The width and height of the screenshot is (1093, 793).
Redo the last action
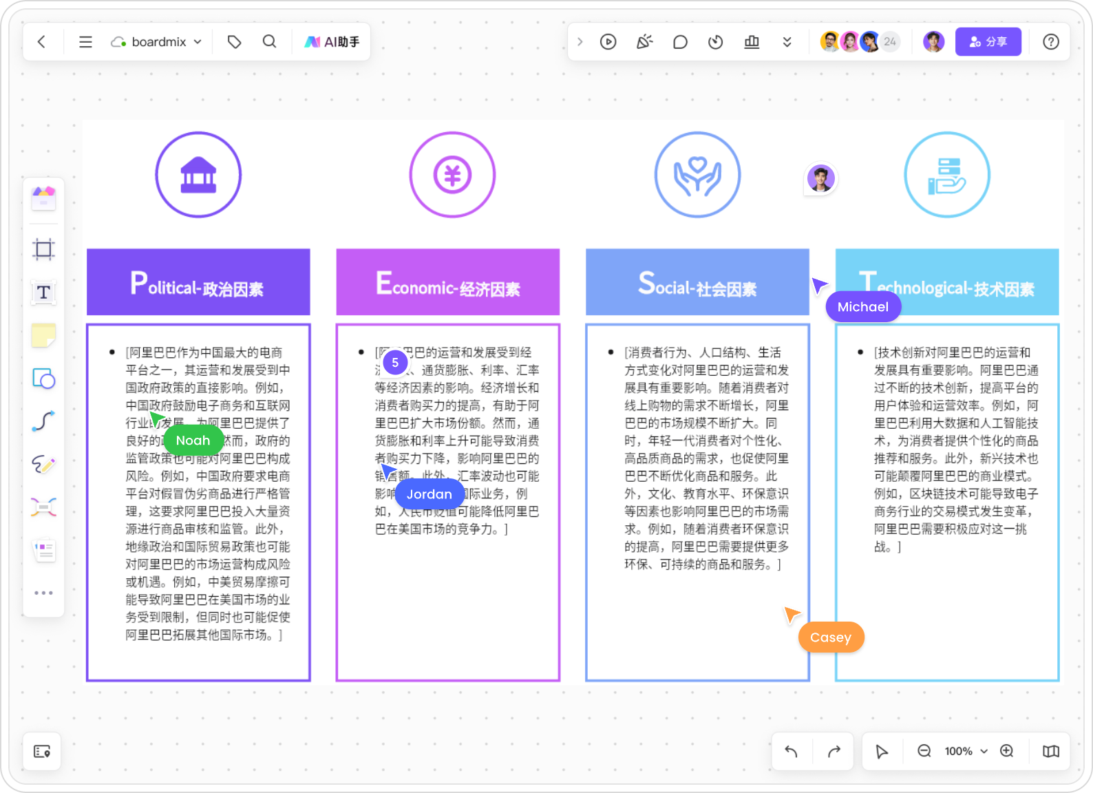click(834, 751)
